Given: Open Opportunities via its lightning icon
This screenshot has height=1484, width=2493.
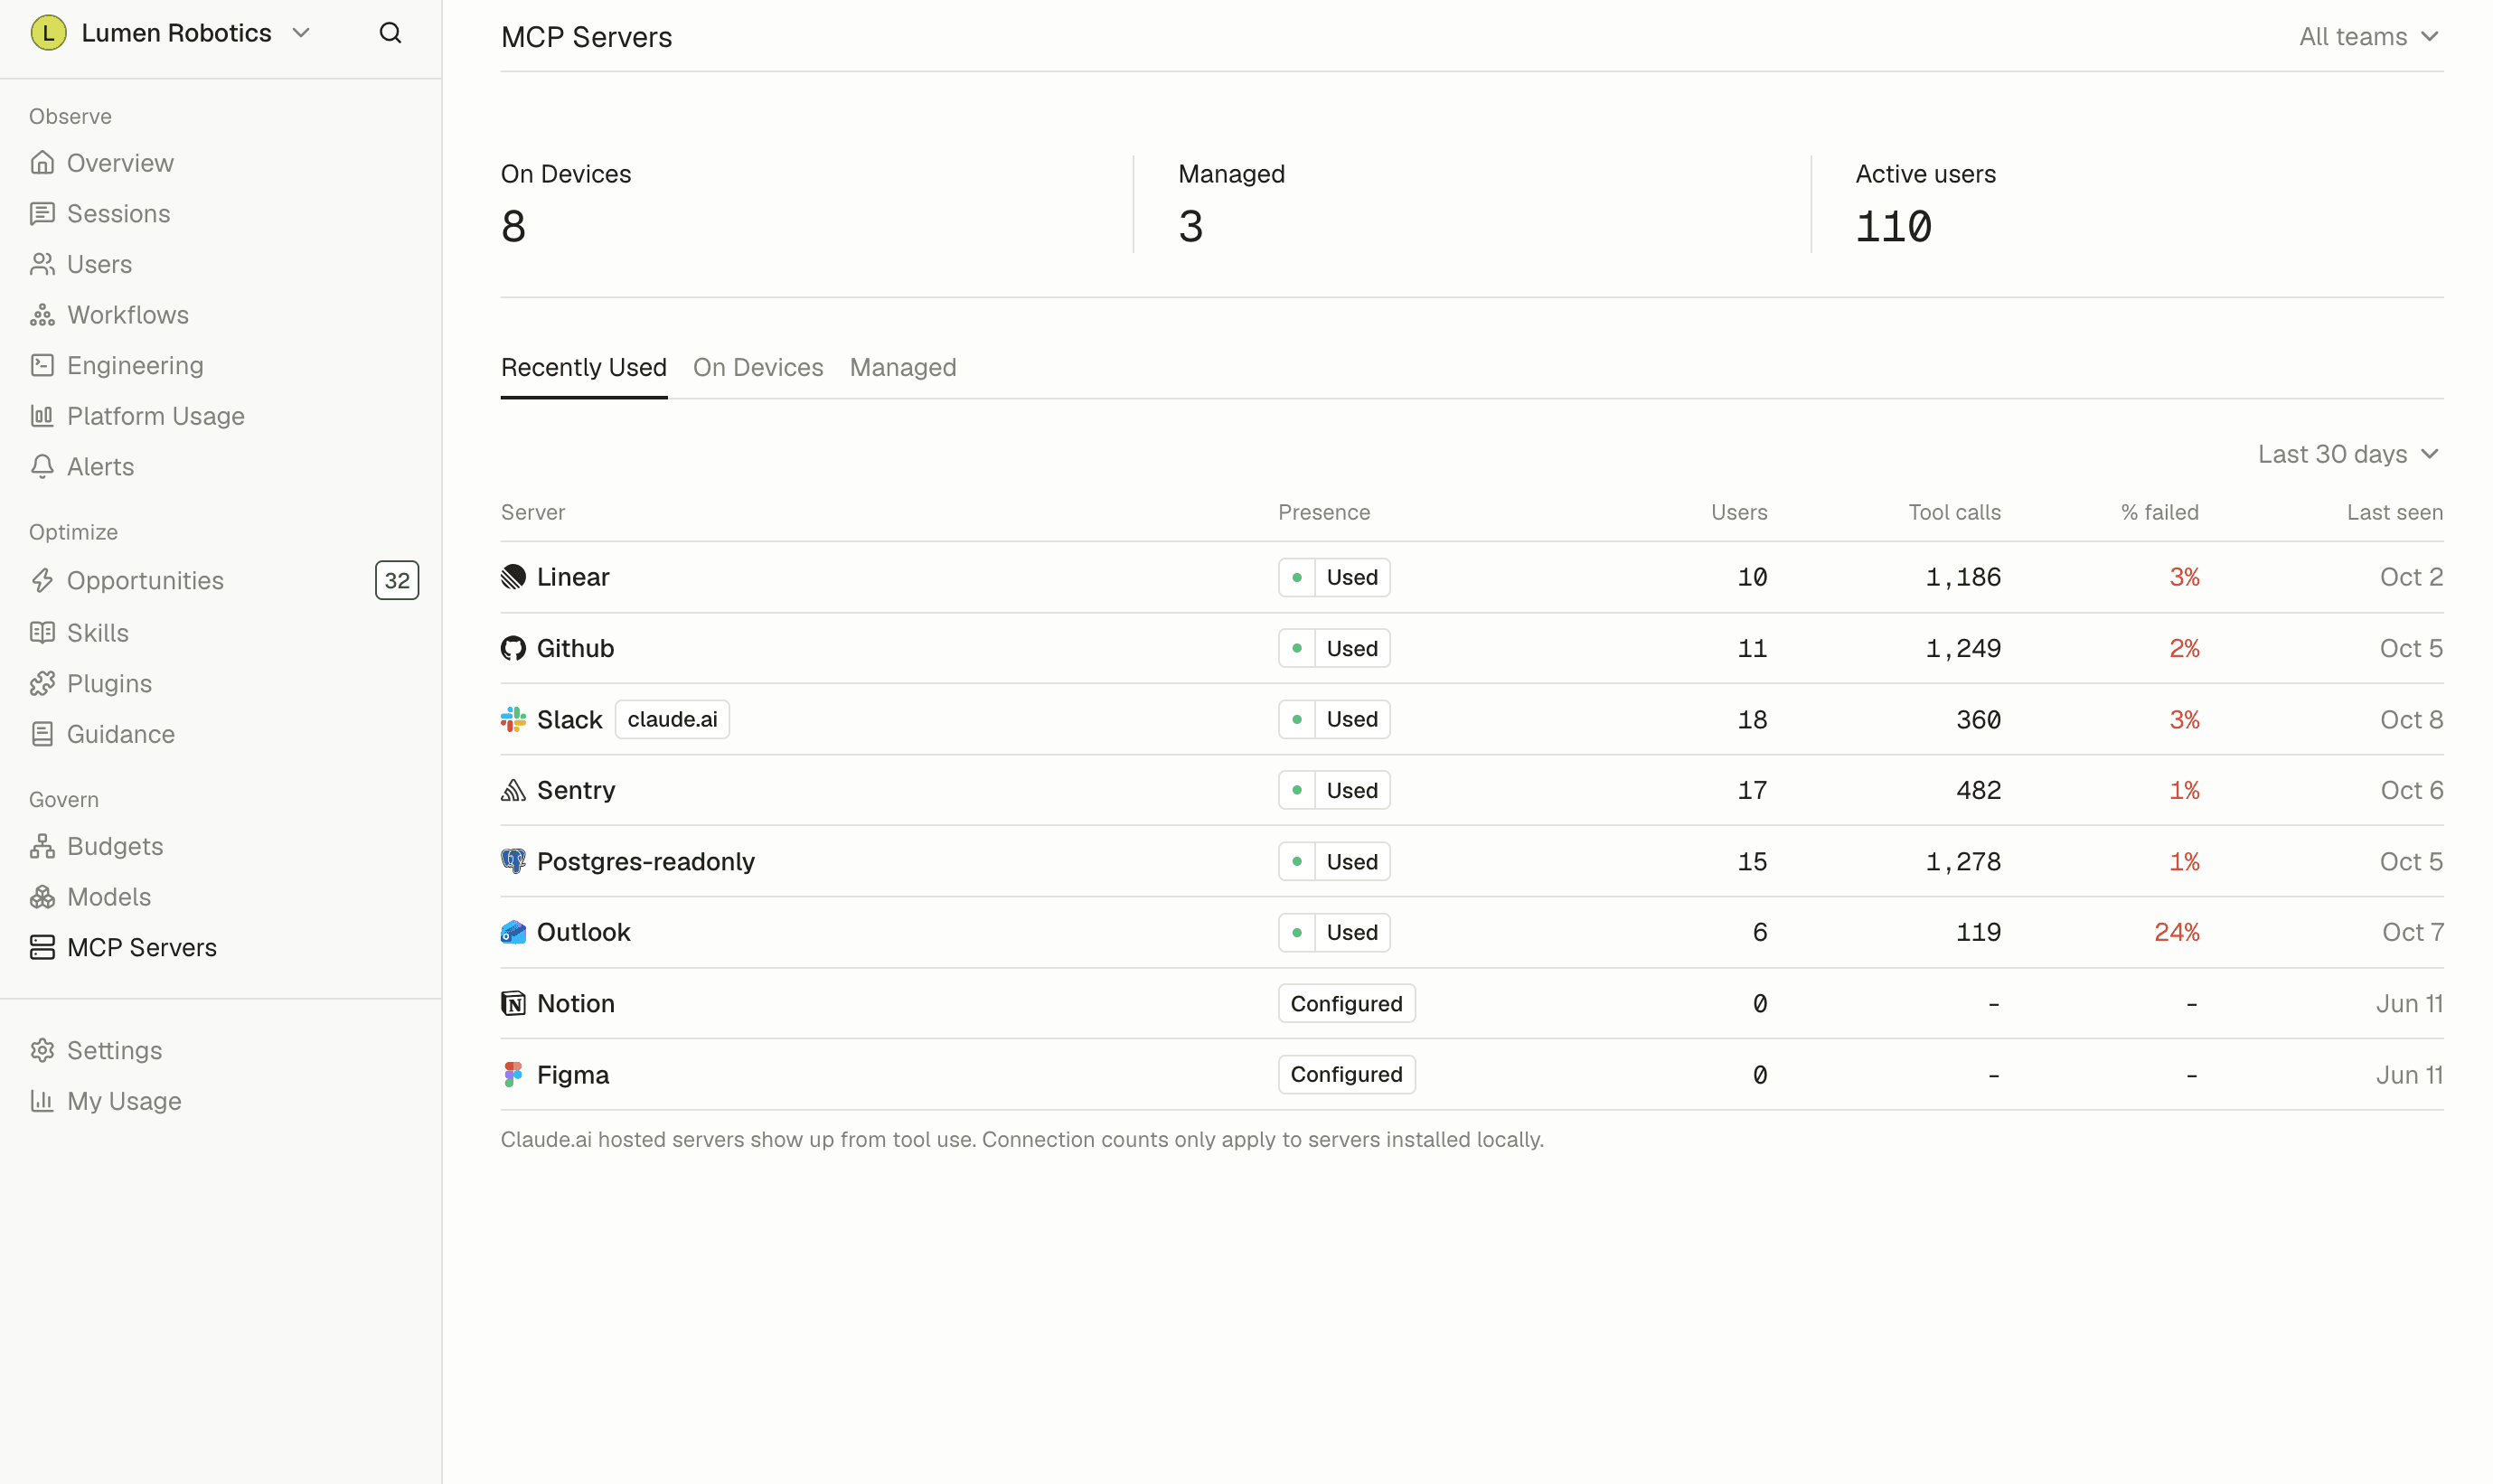Looking at the screenshot, I should coord(42,581).
